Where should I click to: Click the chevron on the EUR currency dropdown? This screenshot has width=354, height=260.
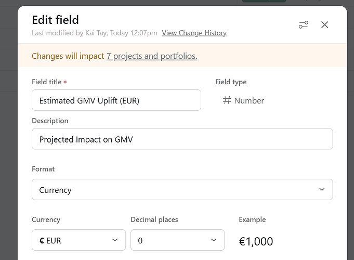115,240
